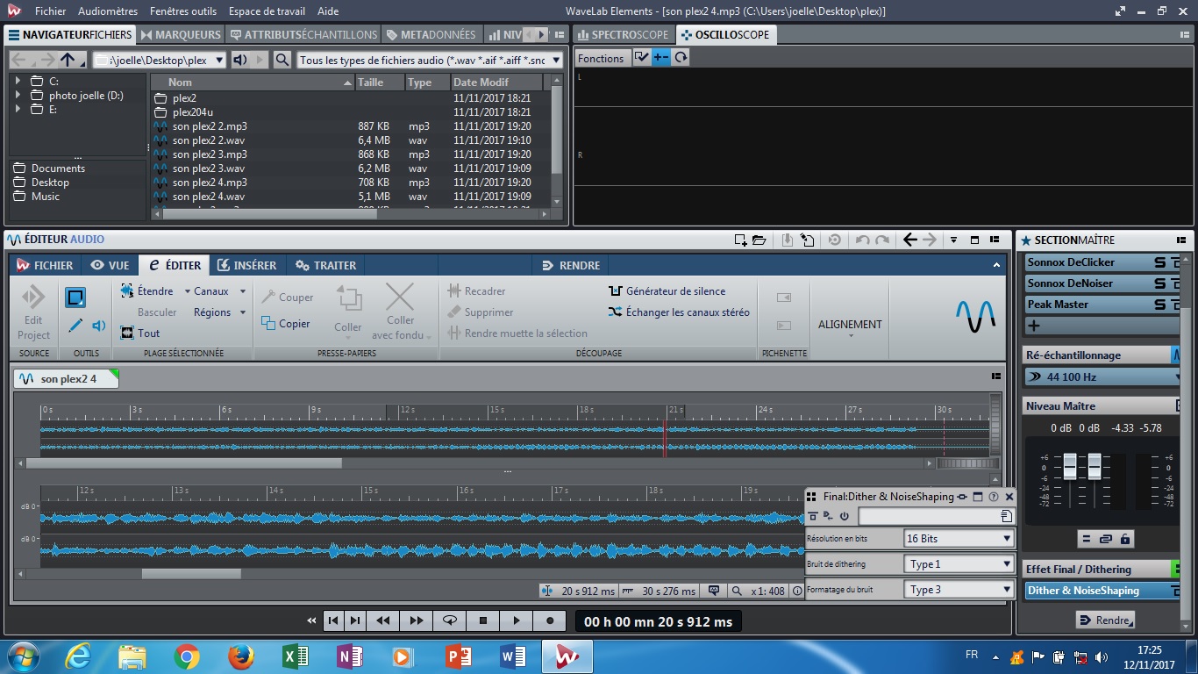Open Google Chrome from taskbar
Viewport: 1198px width, 674px height.
pyautogui.click(x=186, y=656)
